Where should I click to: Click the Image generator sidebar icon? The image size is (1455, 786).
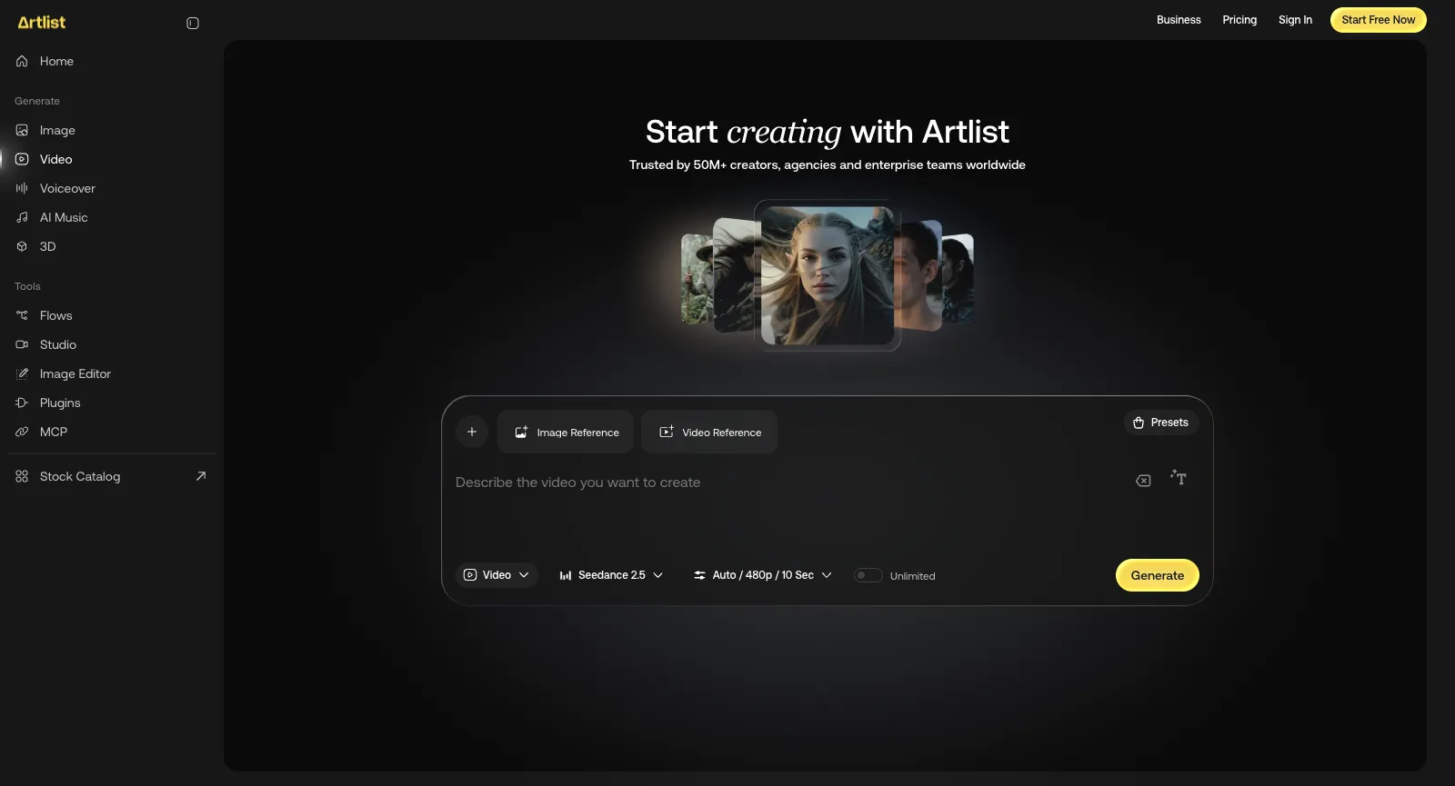22,130
